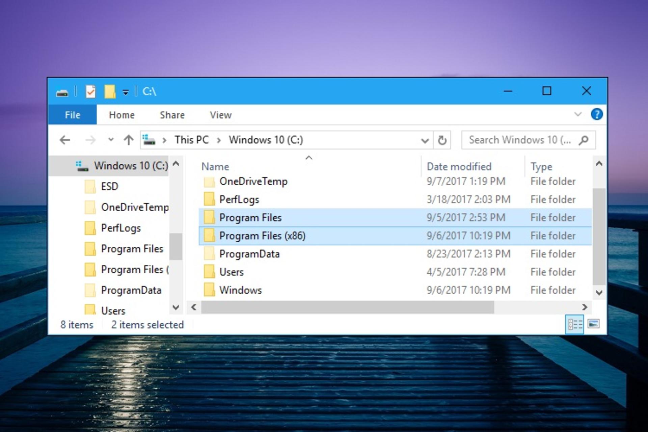The image size is (648, 432).
Task: Click the Refresh icon next to the address bar
Action: (x=442, y=140)
